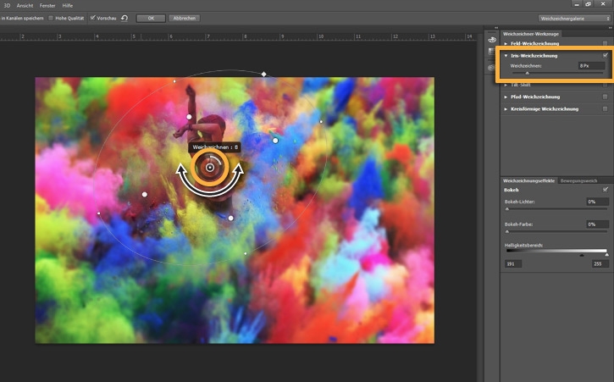The height and width of the screenshot is (382, 614).
Task: Click the palette icon in the collapsed panel strip
Action: click(491, 39)
